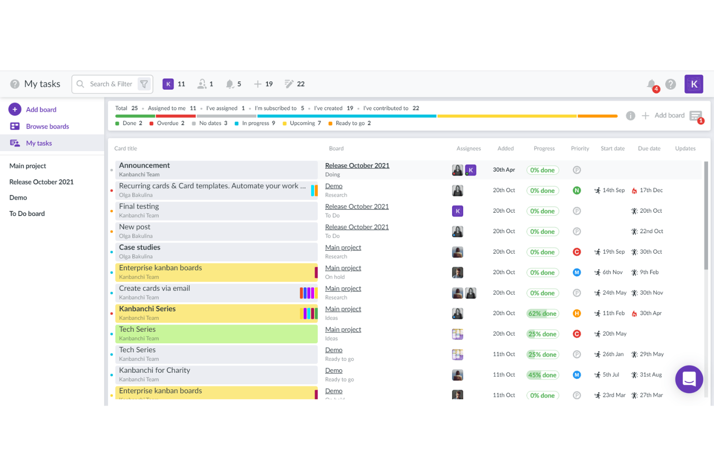714x476 pixels.
Task: Open the Create cards via email card
Action: 217,293
